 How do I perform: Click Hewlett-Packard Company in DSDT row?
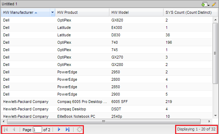(26, 109)
